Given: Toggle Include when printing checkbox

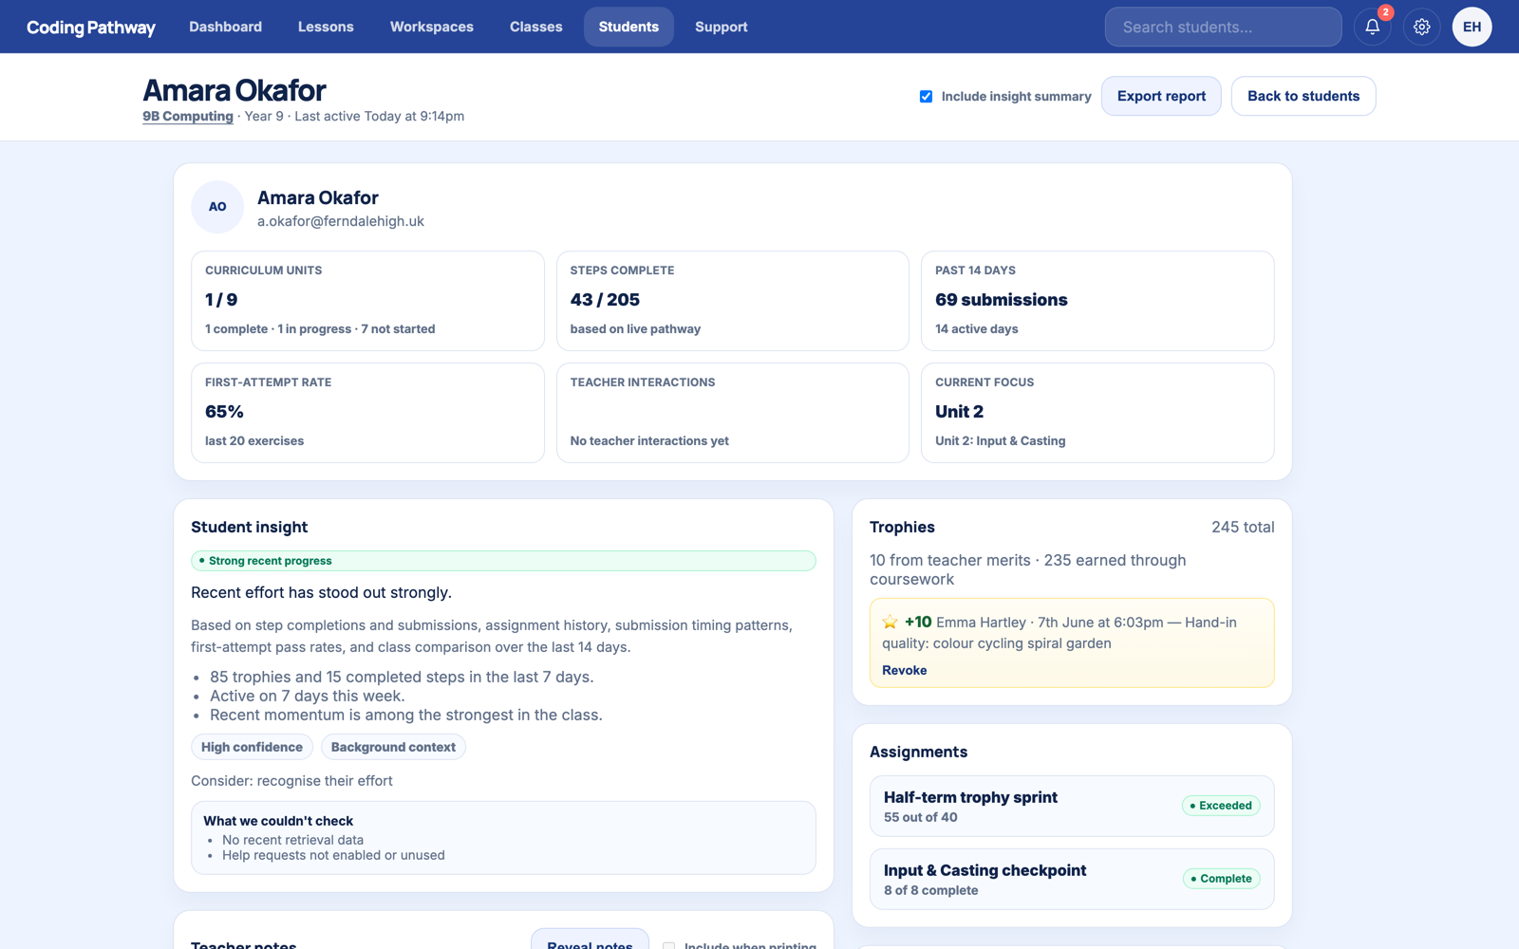Looking at the screenshot, I should (668, 945).
